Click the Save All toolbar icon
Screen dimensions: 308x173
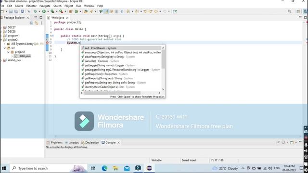(x=16, y=12)
